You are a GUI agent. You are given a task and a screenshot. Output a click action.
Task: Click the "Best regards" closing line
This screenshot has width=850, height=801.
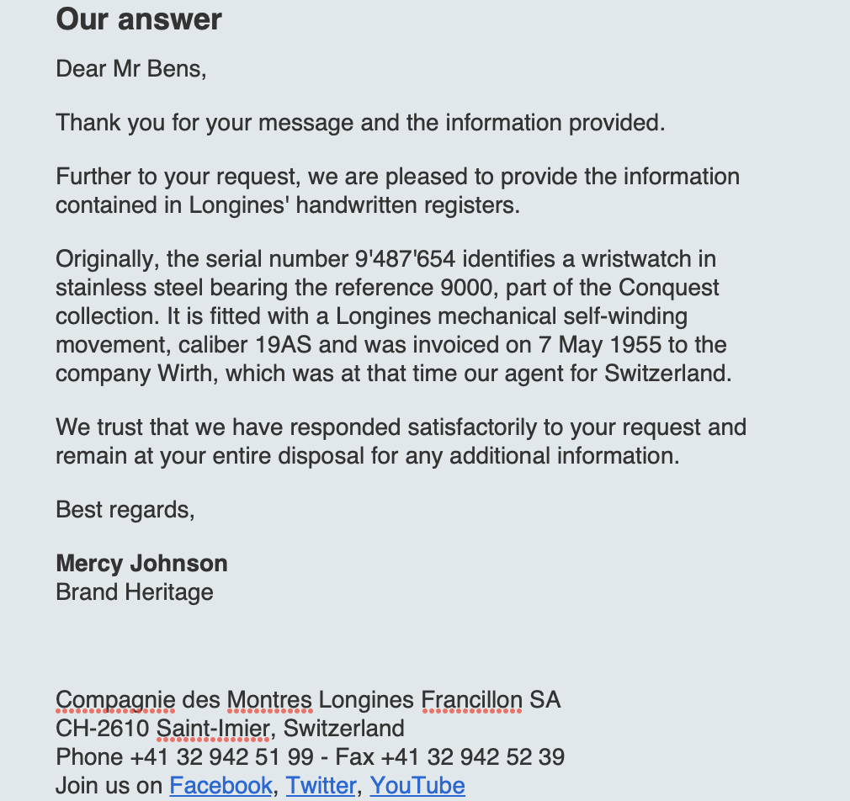125,510
